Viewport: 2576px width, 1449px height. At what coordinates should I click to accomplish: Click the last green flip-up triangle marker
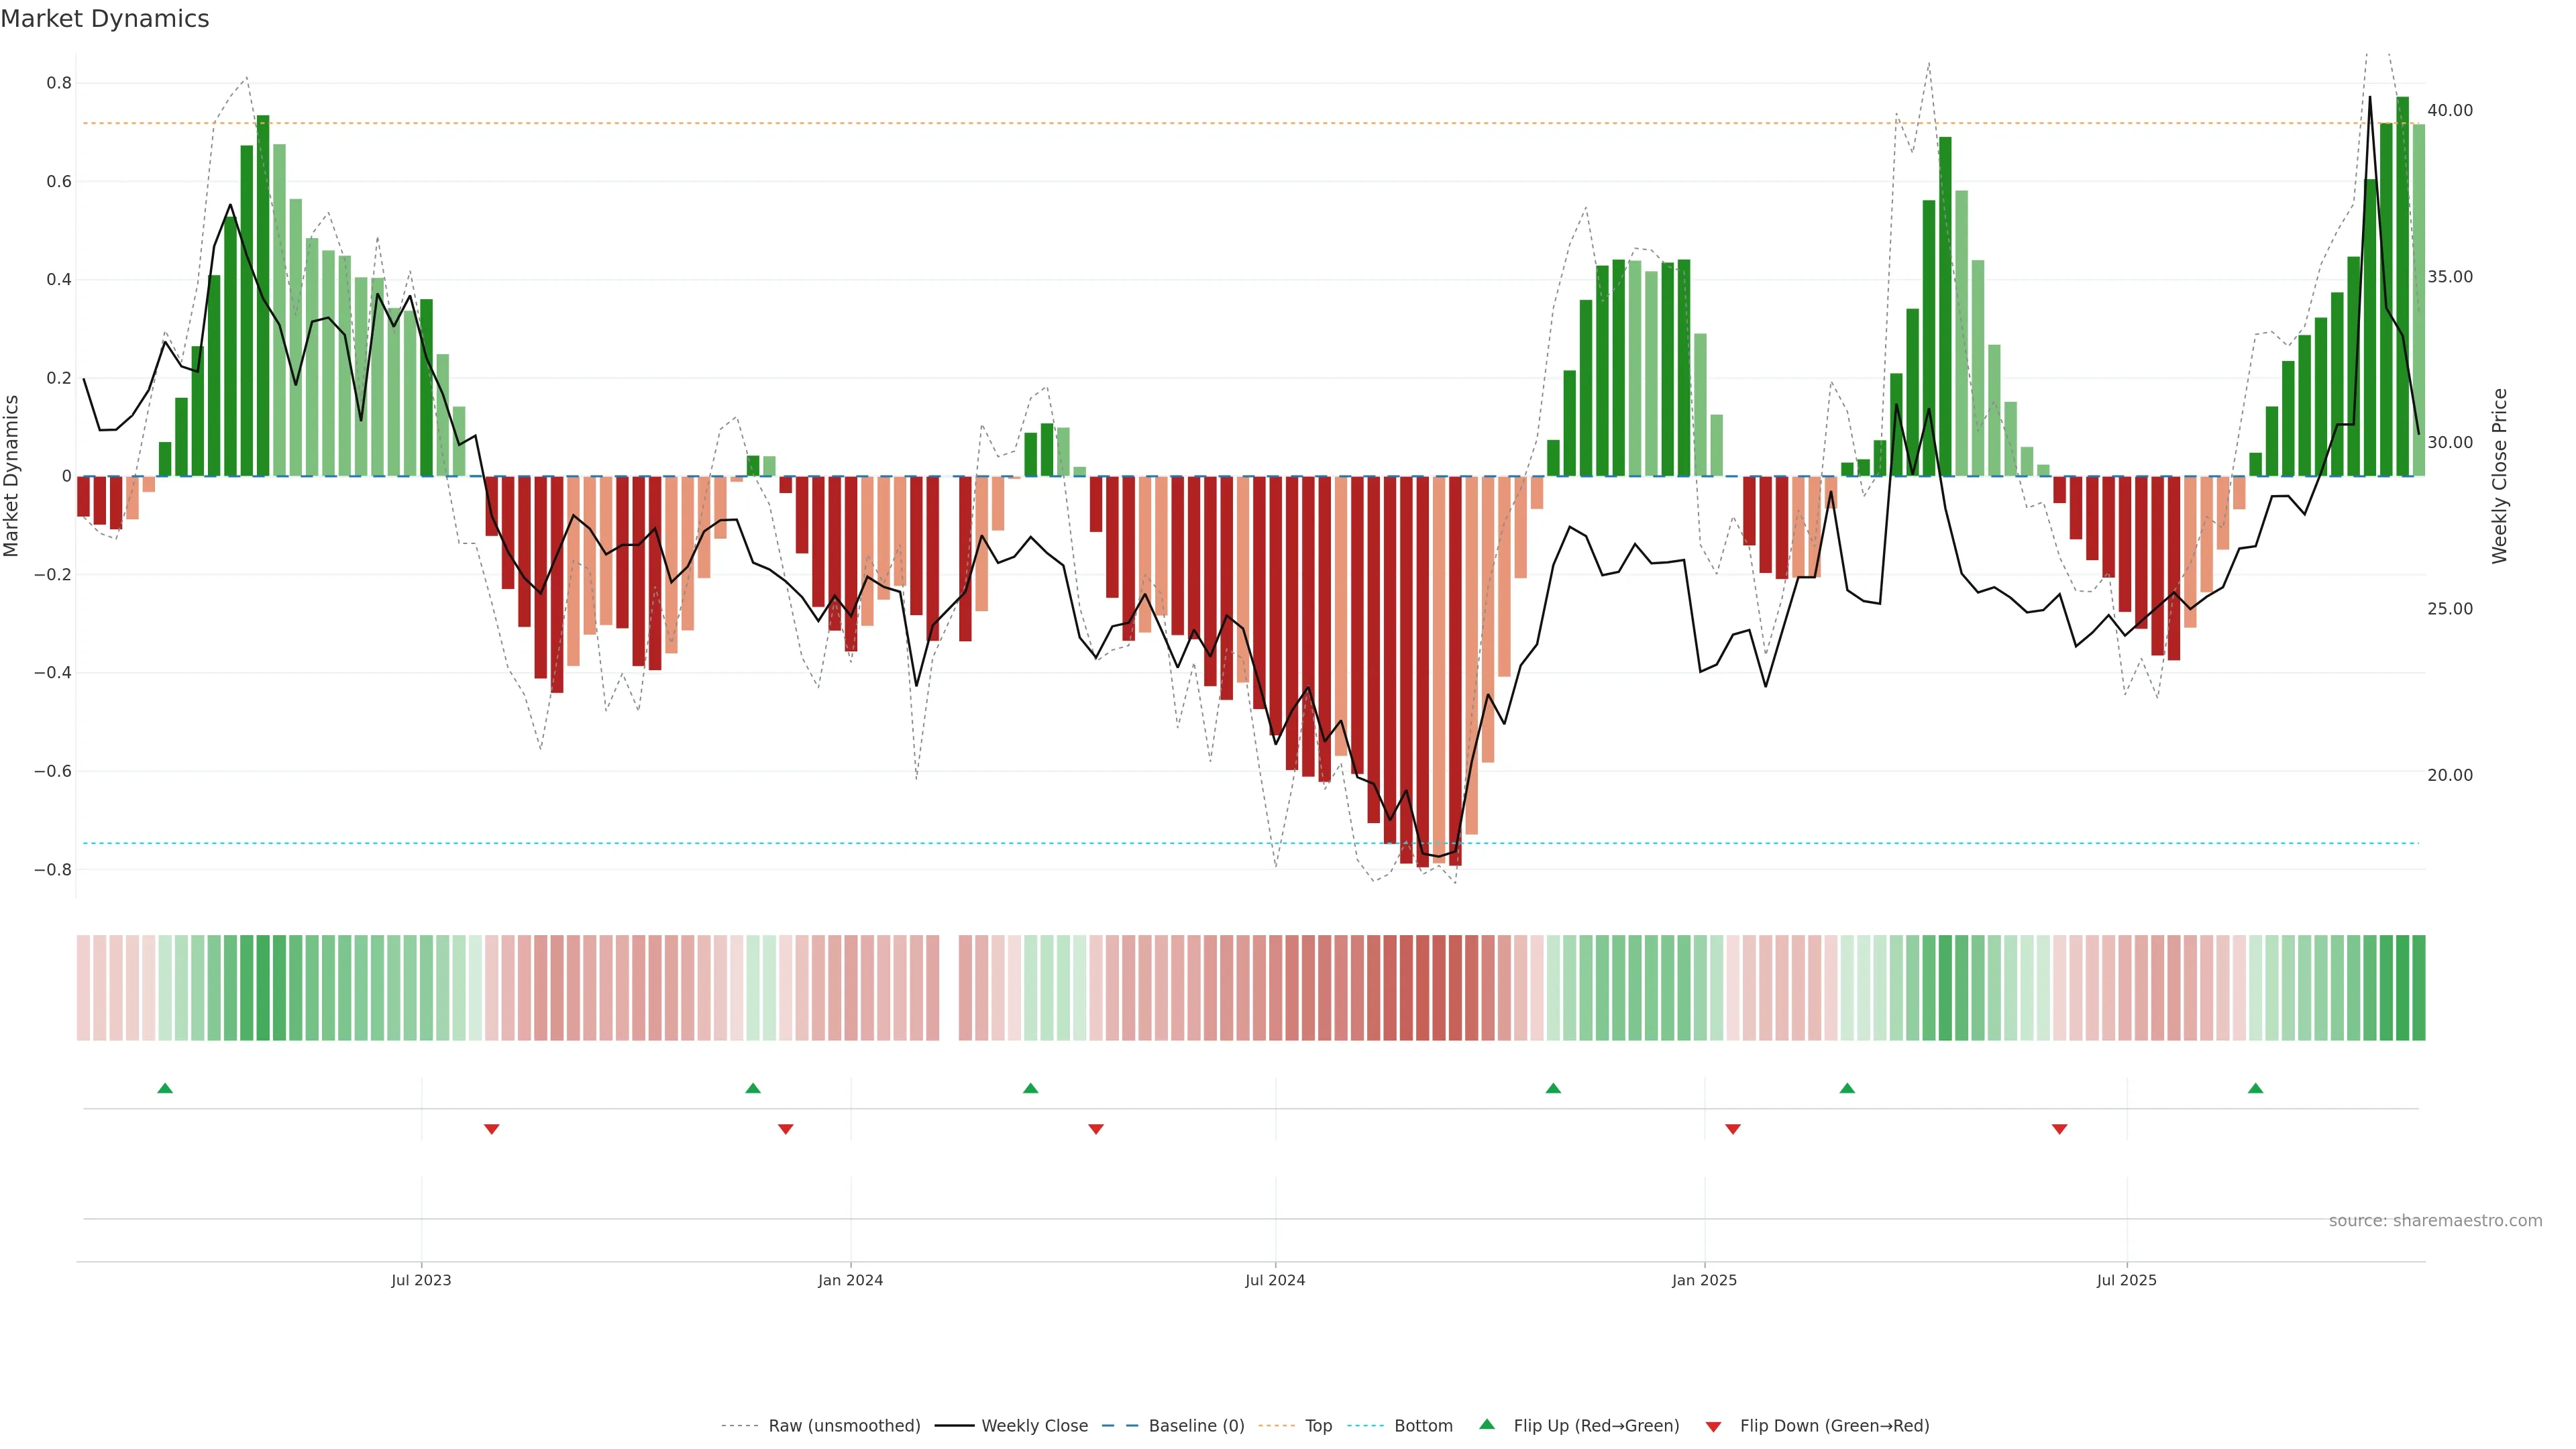tap(2255, 1088)
